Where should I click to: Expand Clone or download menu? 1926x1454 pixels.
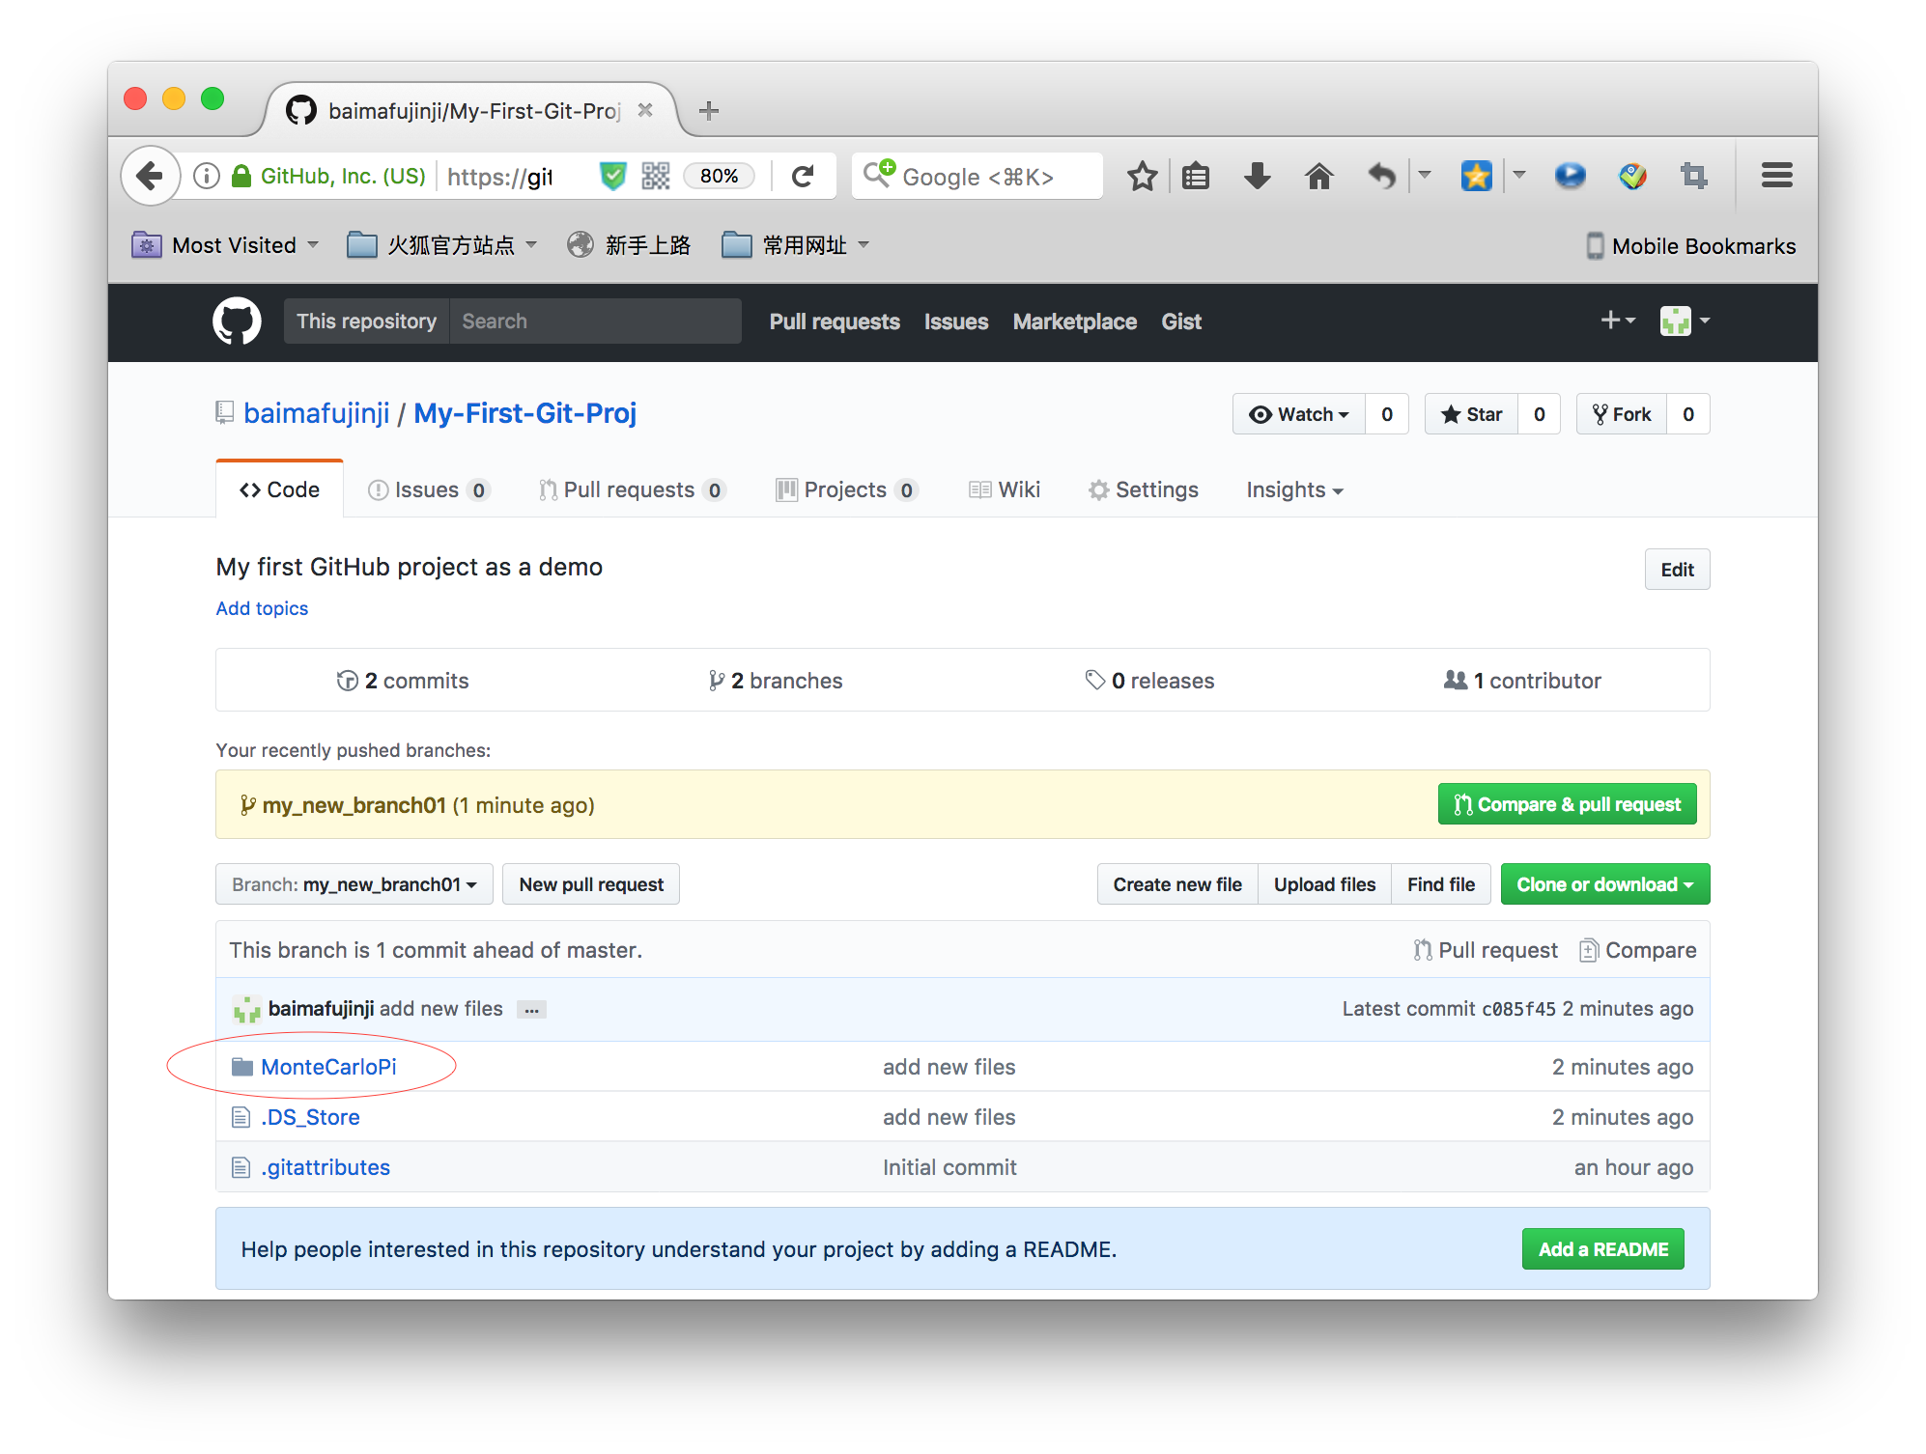pyautogui.click(x=1604, y=884)
